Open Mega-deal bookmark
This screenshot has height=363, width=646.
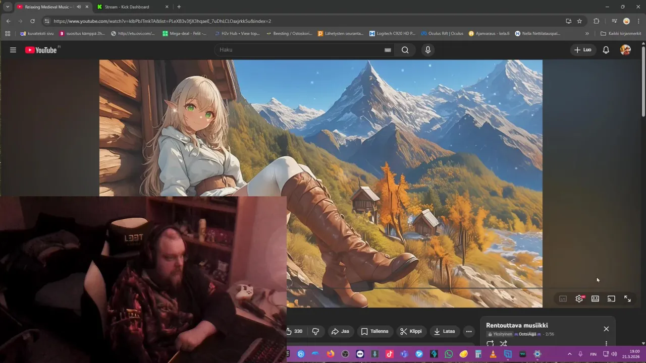185,34
